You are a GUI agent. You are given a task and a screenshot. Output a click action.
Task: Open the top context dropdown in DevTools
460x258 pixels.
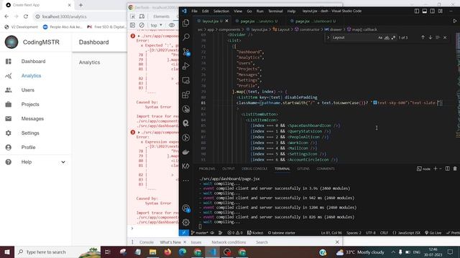coord(156,25)
